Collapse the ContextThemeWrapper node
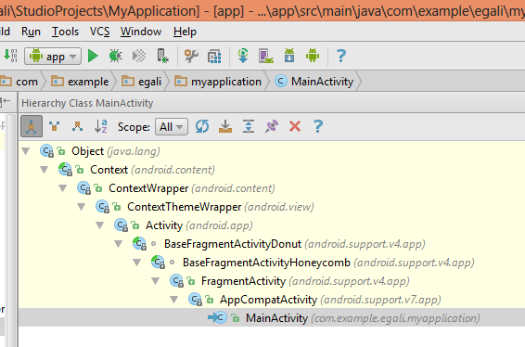This screenshot has height=347, width=525. [82, 207]
